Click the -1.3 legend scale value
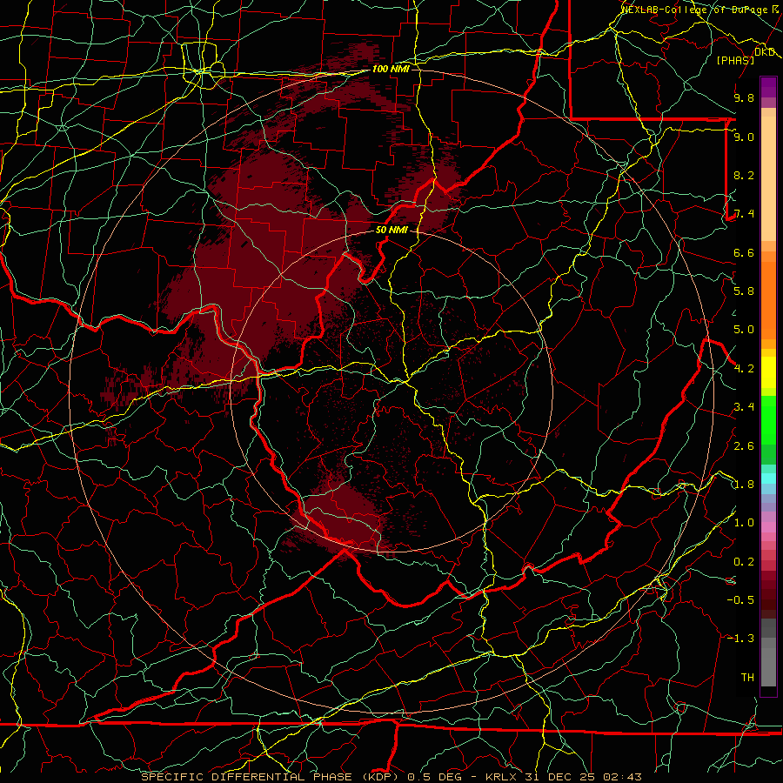This screenshot has height=783, width=783. click(x=740, y=639)
